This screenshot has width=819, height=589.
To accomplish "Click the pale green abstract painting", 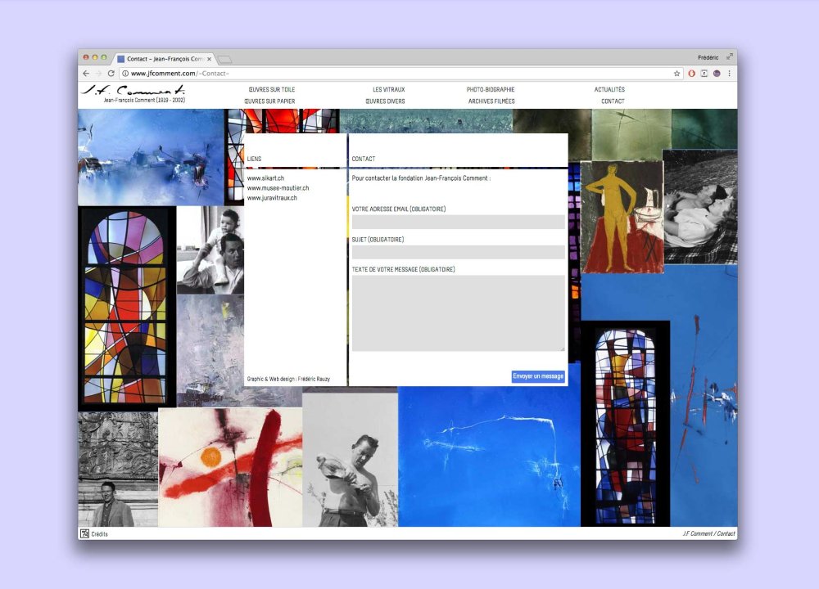I will point(631,135).
